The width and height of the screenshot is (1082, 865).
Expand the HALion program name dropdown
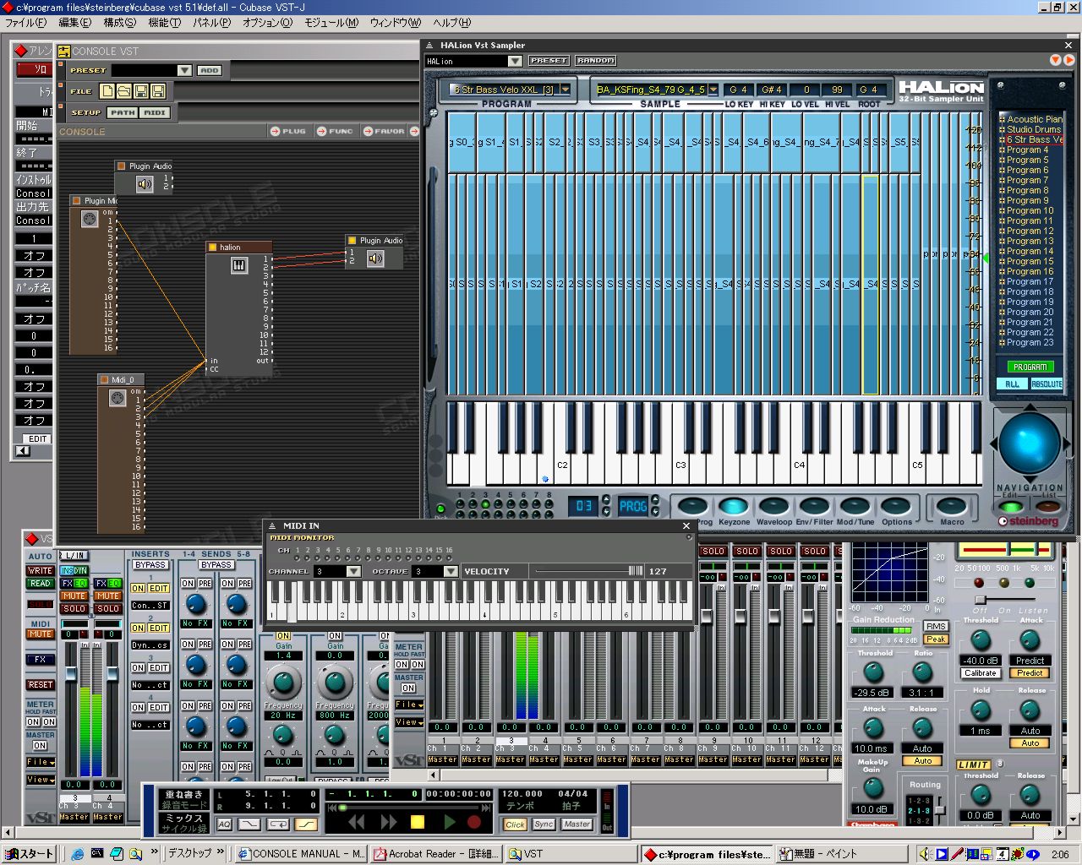[x=565, y=90]
